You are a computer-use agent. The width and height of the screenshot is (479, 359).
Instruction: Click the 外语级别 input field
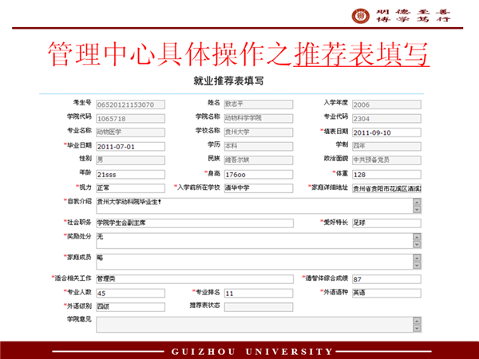click(129, 306)
